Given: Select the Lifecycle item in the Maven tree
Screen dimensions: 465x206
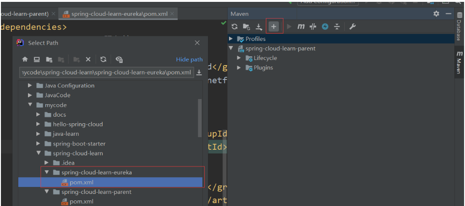Looking at the screenshot, I should pos(265,58).
